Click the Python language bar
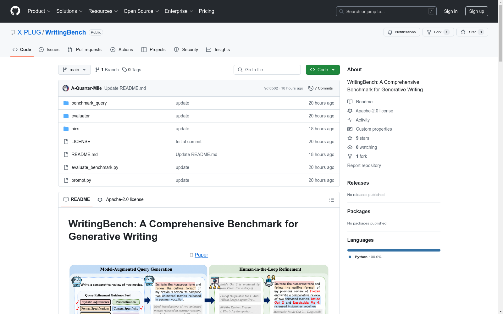Viewport: 503px width, 314px height. 394,250
